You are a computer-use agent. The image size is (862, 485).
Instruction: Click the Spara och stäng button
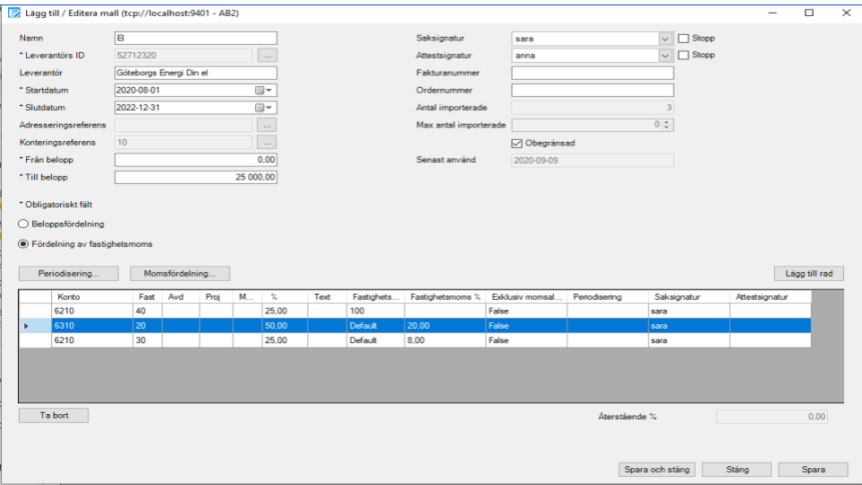[x=656, y=470]
